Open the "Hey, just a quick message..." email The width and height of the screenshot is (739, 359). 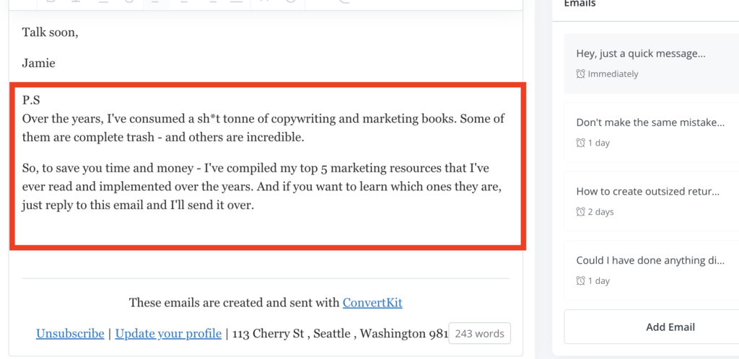tap(641, 54)
